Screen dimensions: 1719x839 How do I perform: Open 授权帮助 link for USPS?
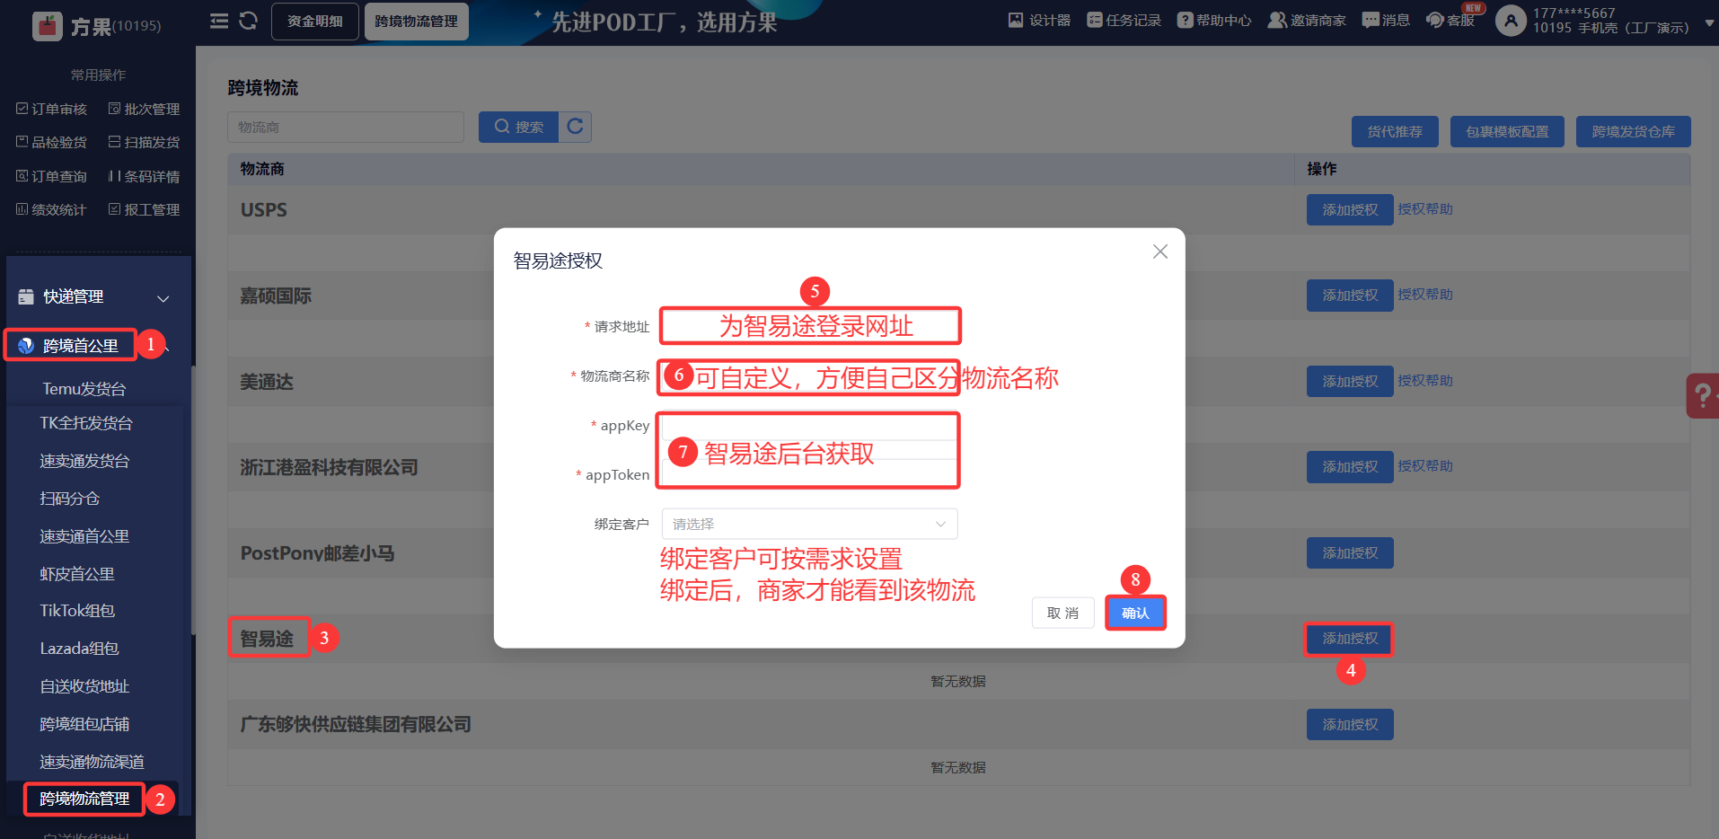tap(1425, 208)
